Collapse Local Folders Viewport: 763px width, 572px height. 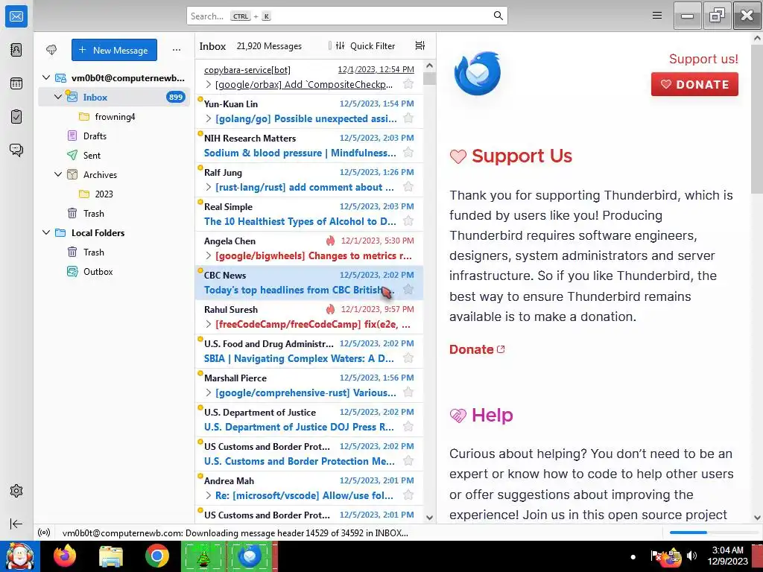(x=46, y=232)
